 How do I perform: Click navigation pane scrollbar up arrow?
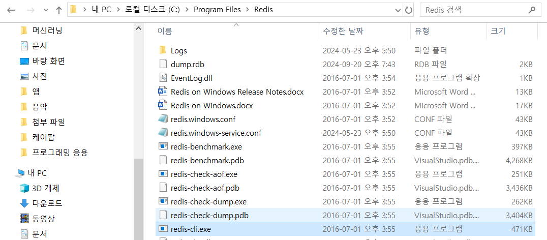click(x=138, y=28)
